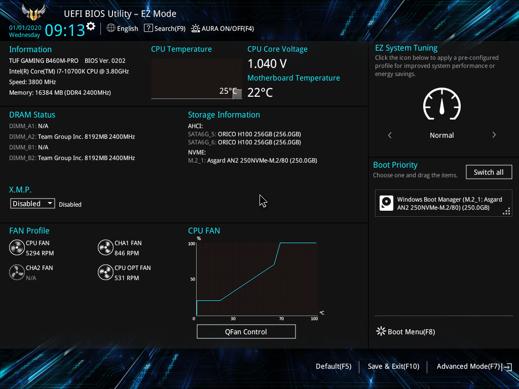The image size is (519, 389).
Task: Select Windows Boot Manager boot entry
Action: [x=443, y=204]
